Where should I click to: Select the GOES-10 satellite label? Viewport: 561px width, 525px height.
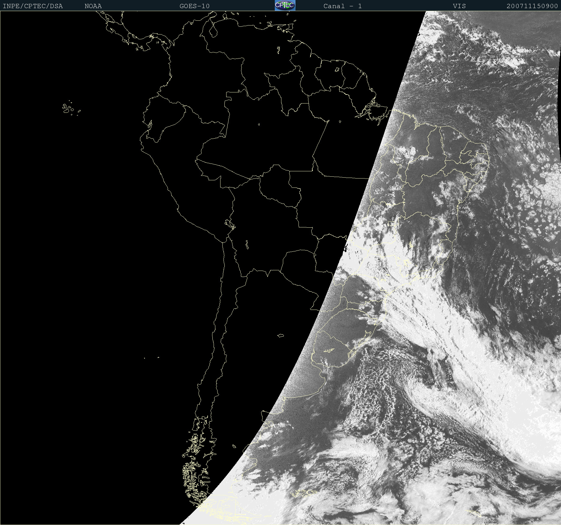195,6
